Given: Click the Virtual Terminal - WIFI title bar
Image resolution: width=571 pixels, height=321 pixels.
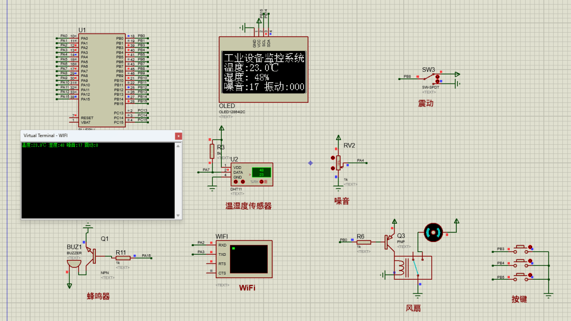Looking at the screenshot, I should [97, 136].
